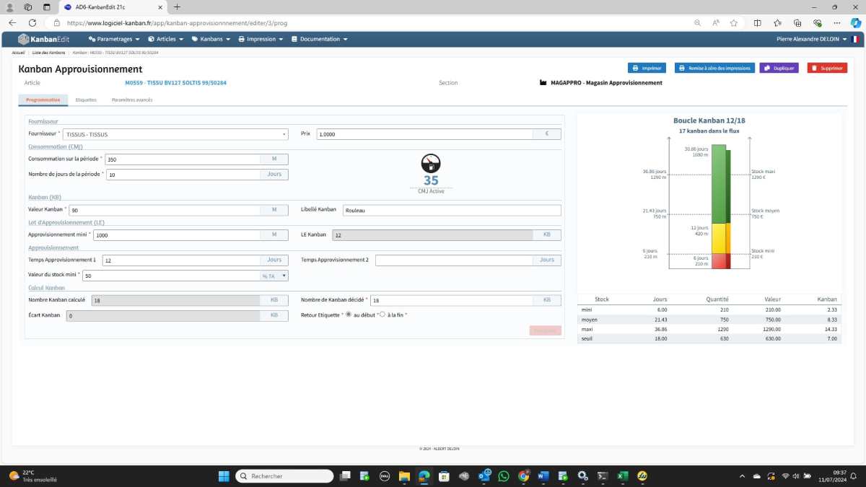The width and height of the screenshot is (866, 487).
Task: Add page to favorites with star icon
Action: pos(734,23)
